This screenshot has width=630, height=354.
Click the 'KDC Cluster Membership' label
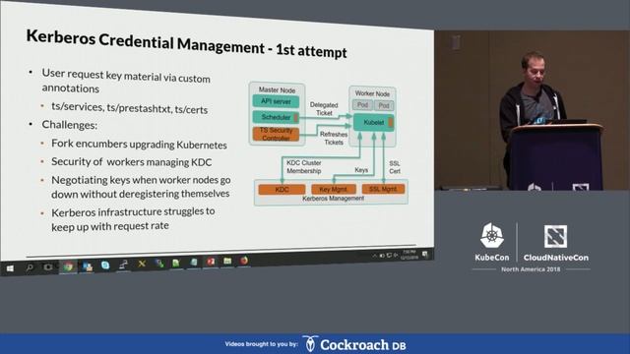coord(304,167)
